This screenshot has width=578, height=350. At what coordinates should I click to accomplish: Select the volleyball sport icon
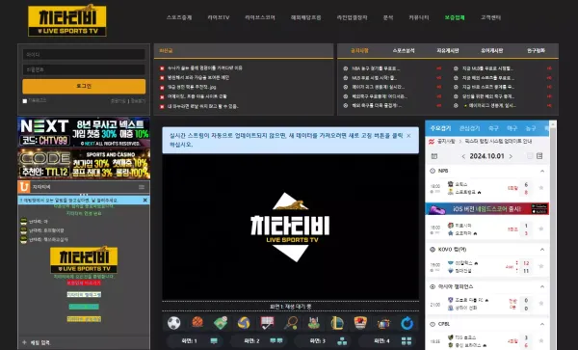(244, 323)
